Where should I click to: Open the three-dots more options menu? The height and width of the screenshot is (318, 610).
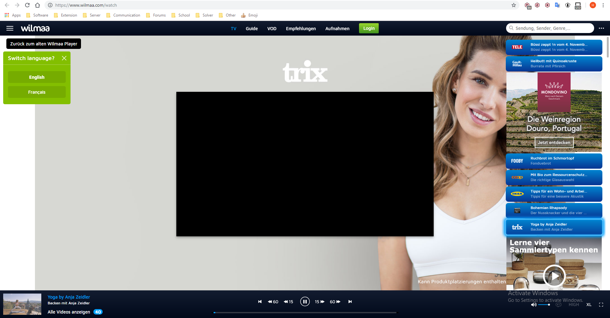pos(601,28)
